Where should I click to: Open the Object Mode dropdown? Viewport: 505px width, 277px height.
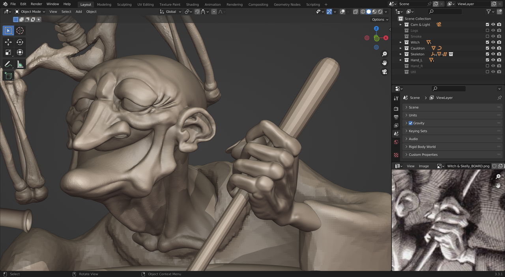coord(30,12)
